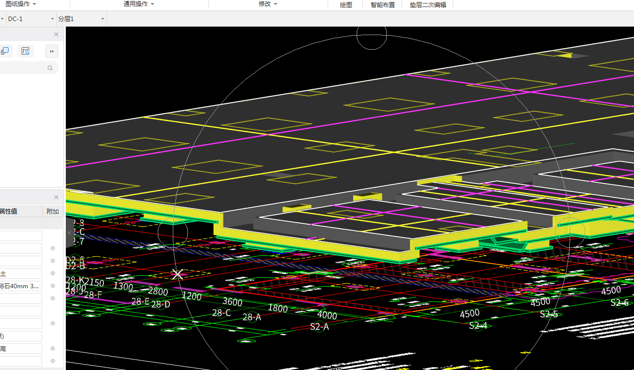Select the 智能布置 ribbon group

[383, 5]
